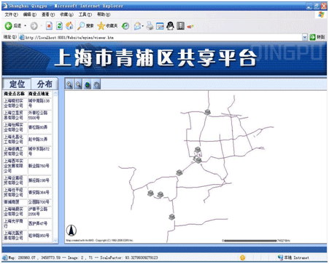
Task: Click the 商业点地址 column header
Action: click(39, 94)
